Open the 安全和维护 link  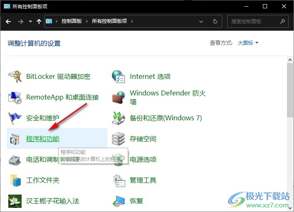pyautogui.click(x=43, y=118)
